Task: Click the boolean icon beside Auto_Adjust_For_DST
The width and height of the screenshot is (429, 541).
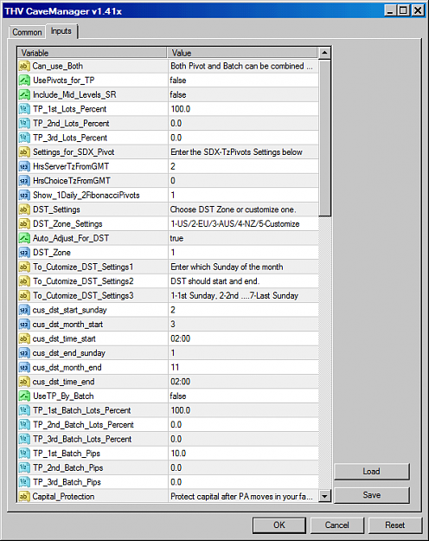Action: tap(24, 238)
